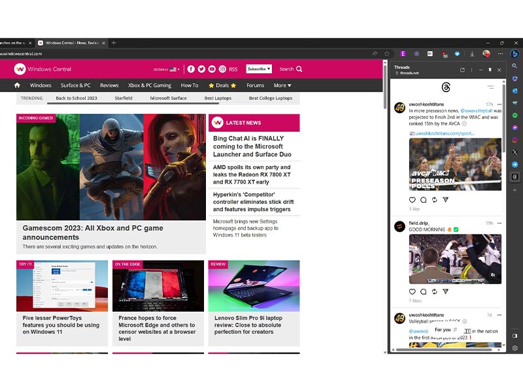Image resolution: width=523 pixels, height=392 pixels.
Task: Toggle sidebar auto-hide button above settings gear
Action: coord(515,336)
